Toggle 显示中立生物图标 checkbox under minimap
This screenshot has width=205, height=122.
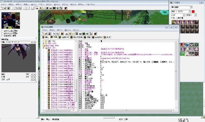click(2, 33)
